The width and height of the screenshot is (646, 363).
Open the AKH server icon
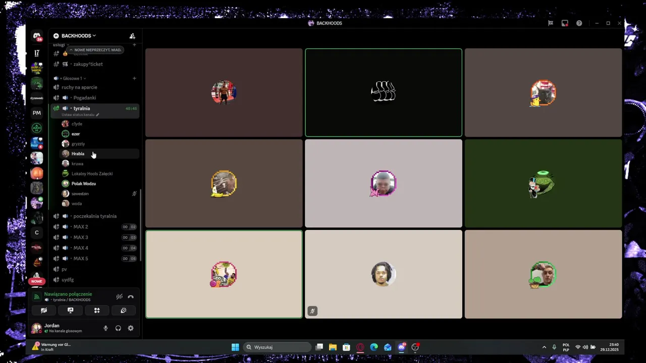tap(37, 128)
